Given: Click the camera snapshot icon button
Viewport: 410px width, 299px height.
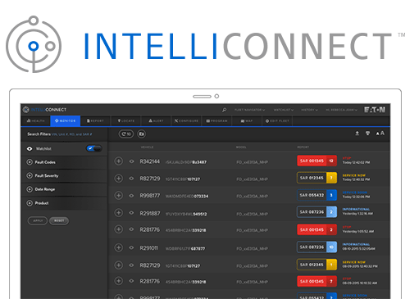Looking at the screenshot, I should tap(141, 134).
